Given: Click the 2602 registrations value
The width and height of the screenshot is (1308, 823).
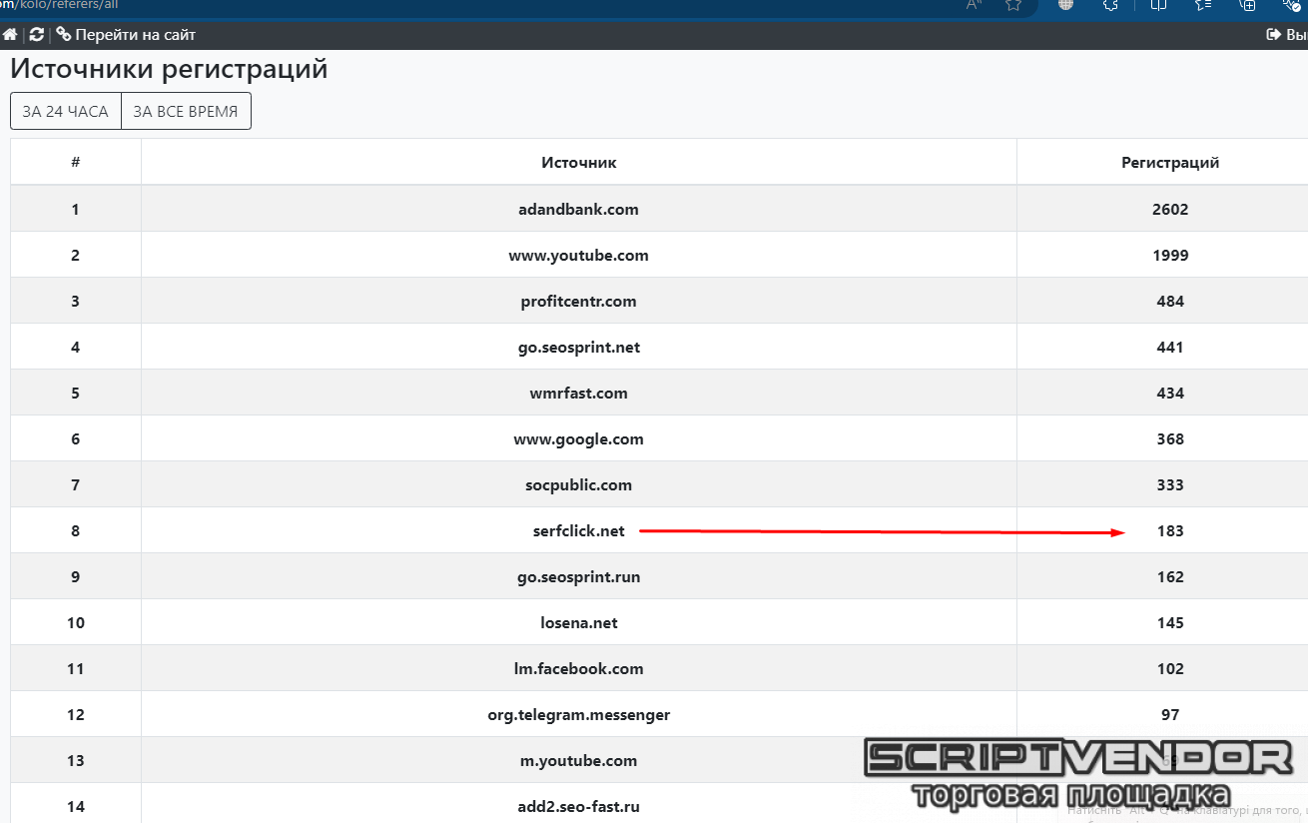Looking at the screenshot, I should click(x=1170, y=210).
